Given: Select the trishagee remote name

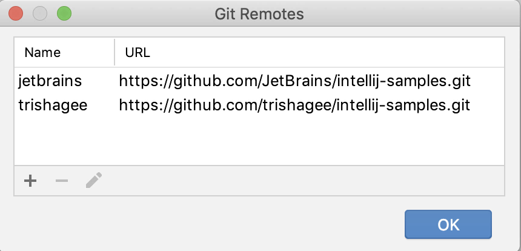Looking at the screenshot, I should 53,105.
